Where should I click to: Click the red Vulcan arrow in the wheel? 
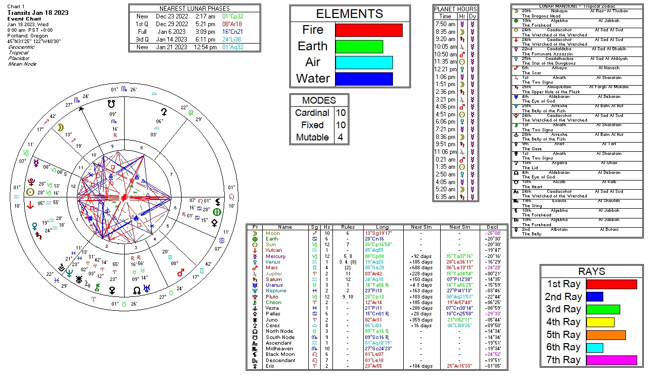click(x=30, y=204)
